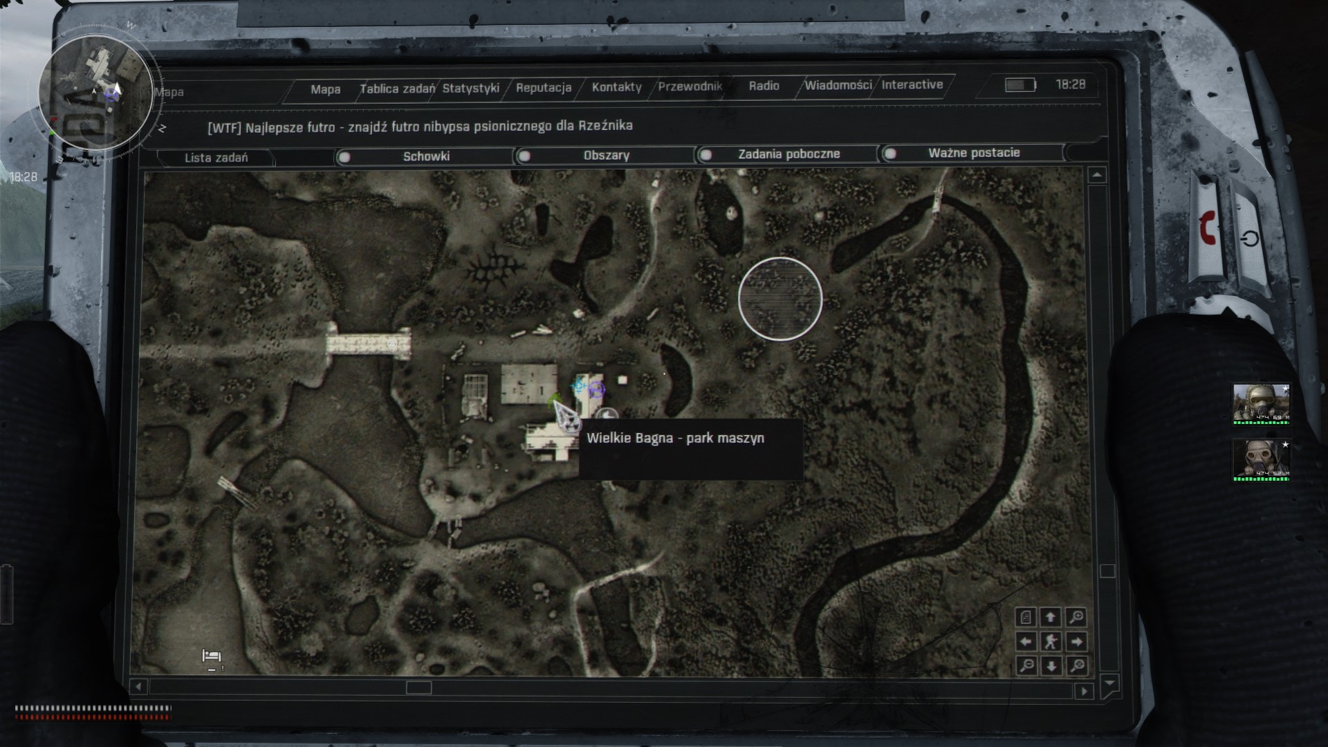
Task: Open the map legend document icon
Action: click(x=1026, y=616)
